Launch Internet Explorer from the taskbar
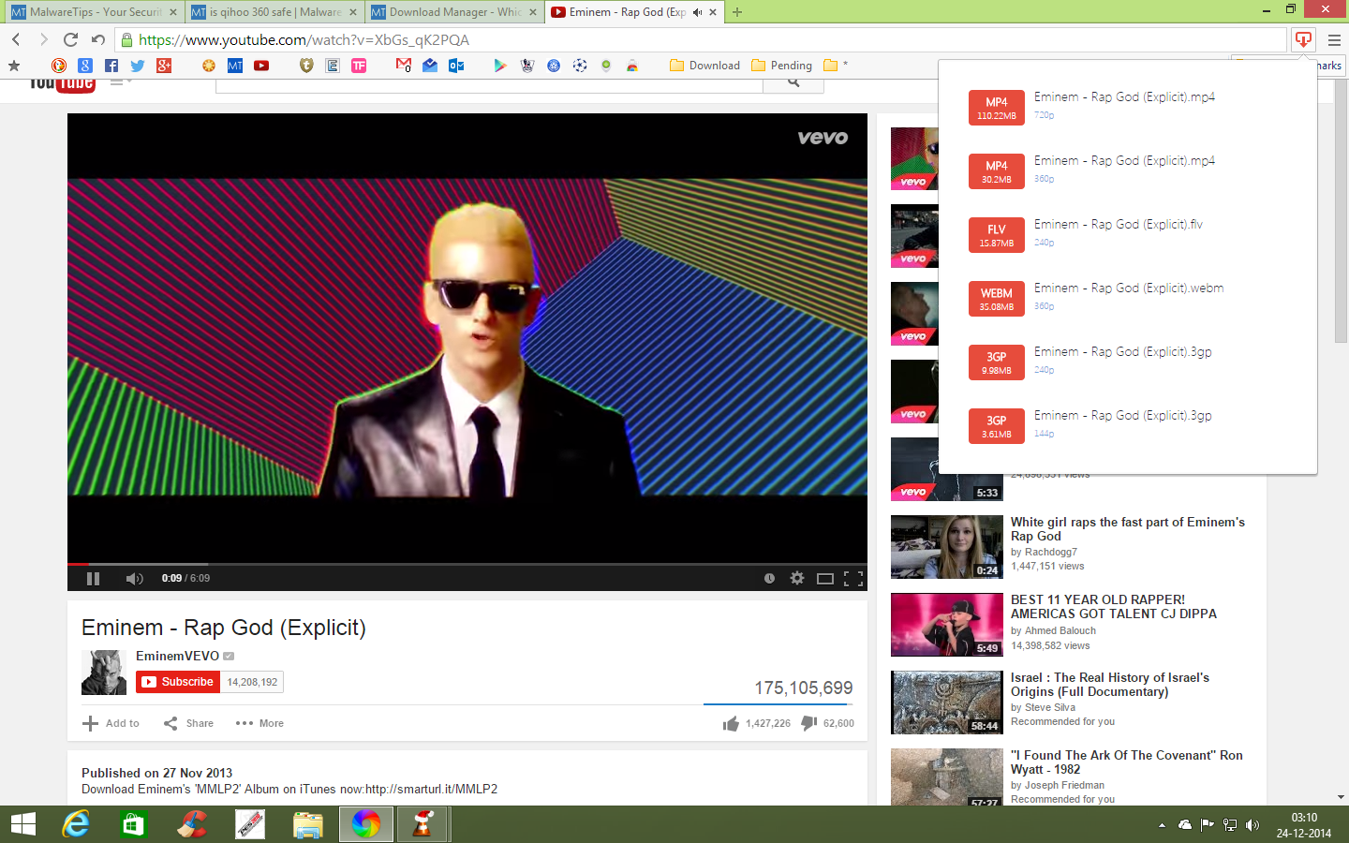The width and height of the screenshot is (1349, 843). click(x=76, y=824)
